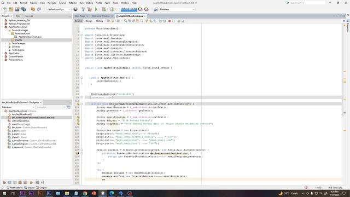Open the default config dropdown

[59, 9]
